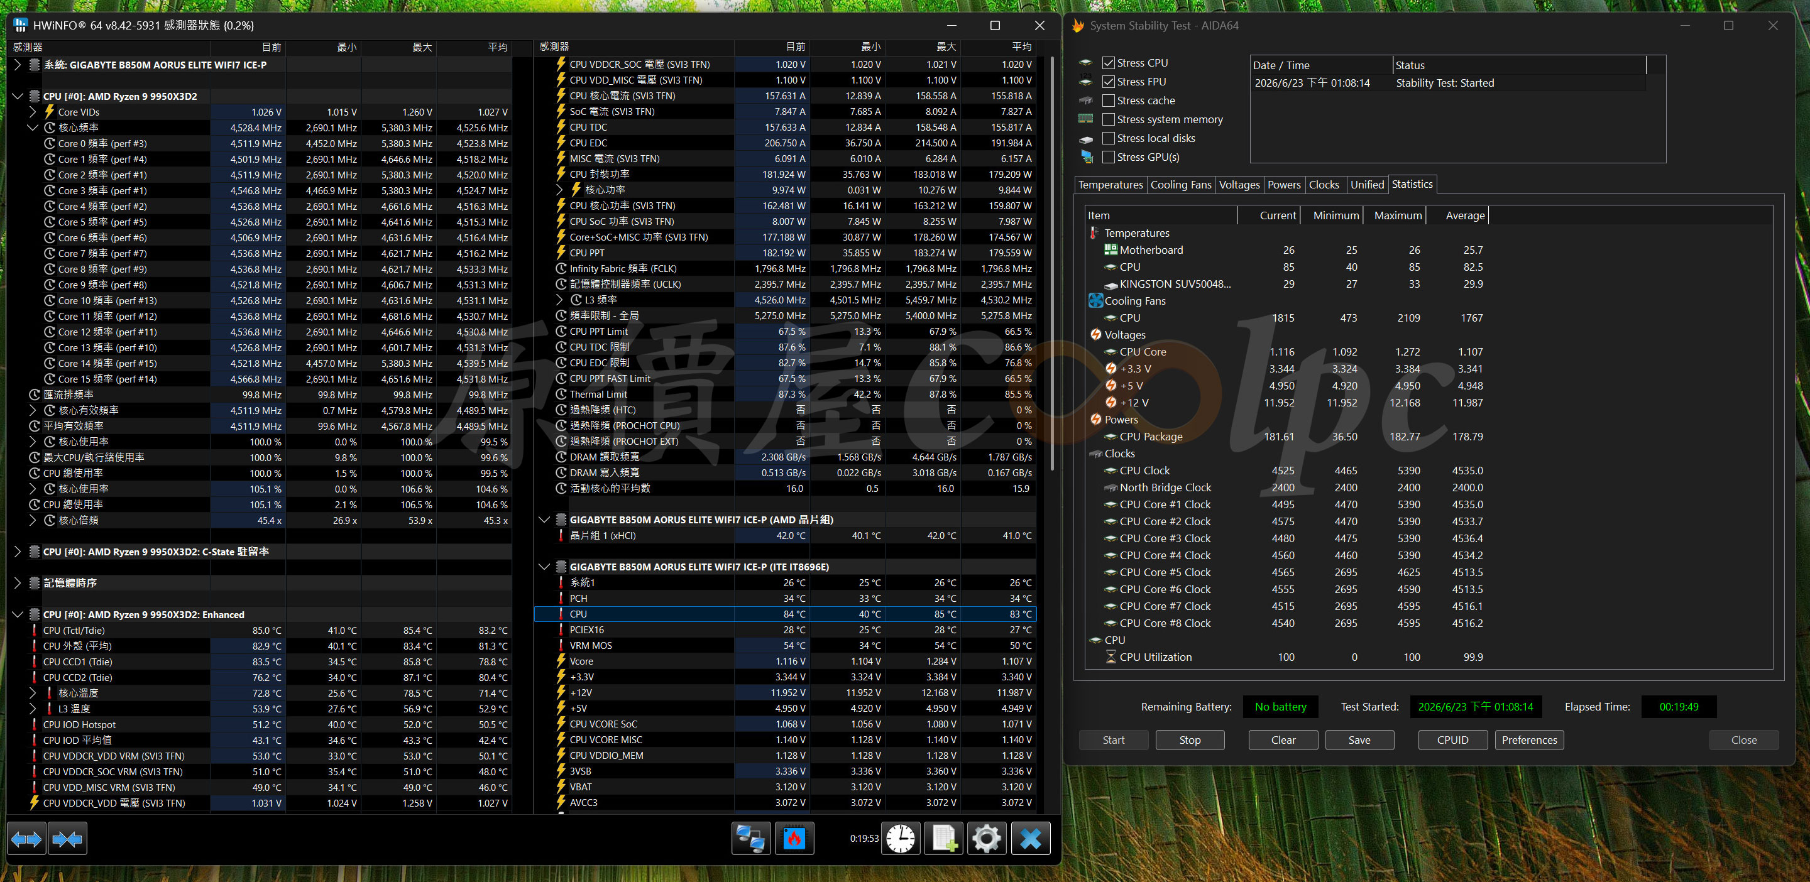
Task: Enable the Stress local disks checkbox
Action: click(x=1109, y=138)
